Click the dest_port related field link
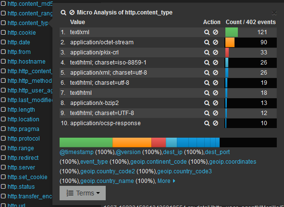The image size is (284, 207). click(x=217, y=152)
